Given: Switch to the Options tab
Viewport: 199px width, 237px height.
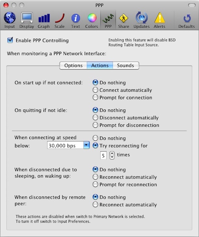Looking at the screenshot, I should coord(74,66).
